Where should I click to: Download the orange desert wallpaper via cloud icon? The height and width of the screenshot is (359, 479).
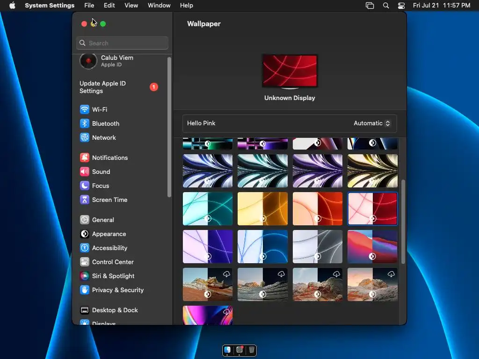tap(226, 274)
